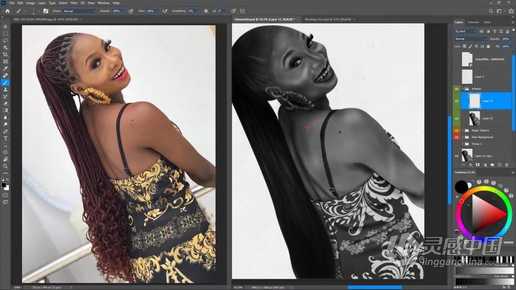This screenshot has height=290, width=516.
Task: Click the layer style fx icon
Action: click(471, 165)
